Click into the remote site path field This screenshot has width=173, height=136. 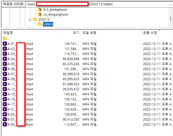coord(97,4)
